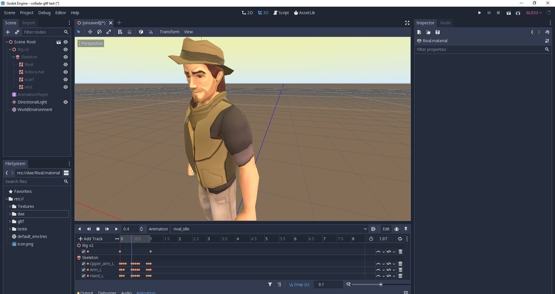Open the list selectable nodes tool
Screen dimensions: 555x294
coord(120,32)
